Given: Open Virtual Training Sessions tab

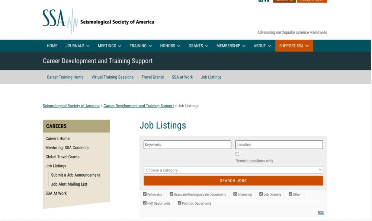Looking at the screenshot, I should [112, 77].
